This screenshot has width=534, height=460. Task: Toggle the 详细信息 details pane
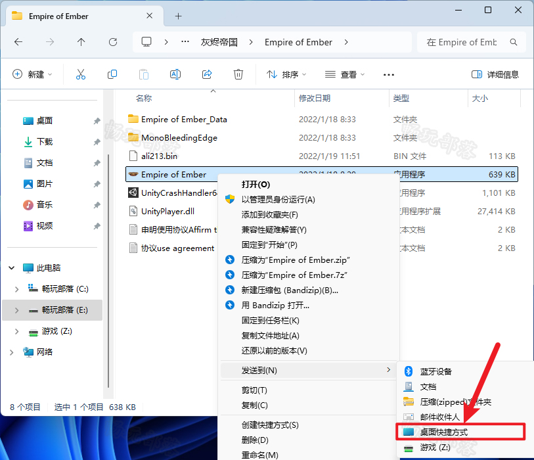click(495, 74)
